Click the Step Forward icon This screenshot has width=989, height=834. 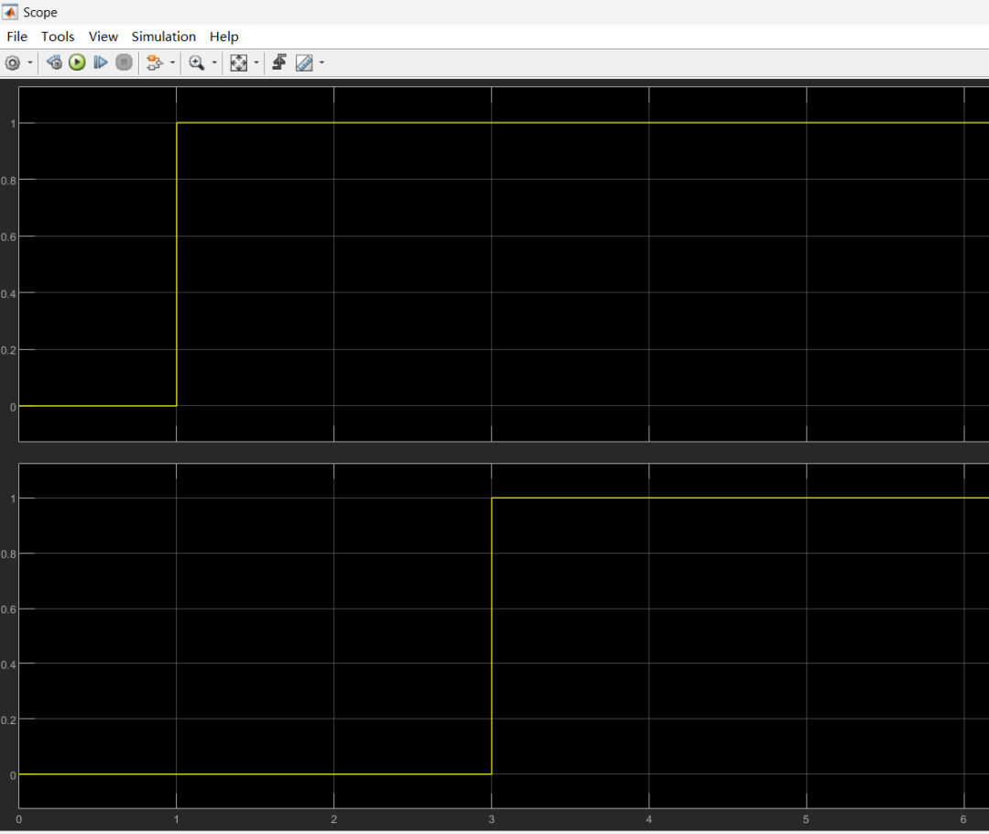click(101, 62)
